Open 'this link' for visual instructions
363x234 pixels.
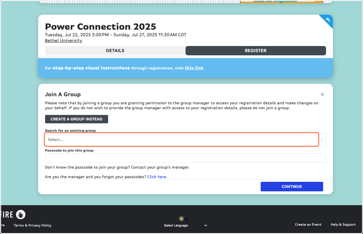coord(194,68)
